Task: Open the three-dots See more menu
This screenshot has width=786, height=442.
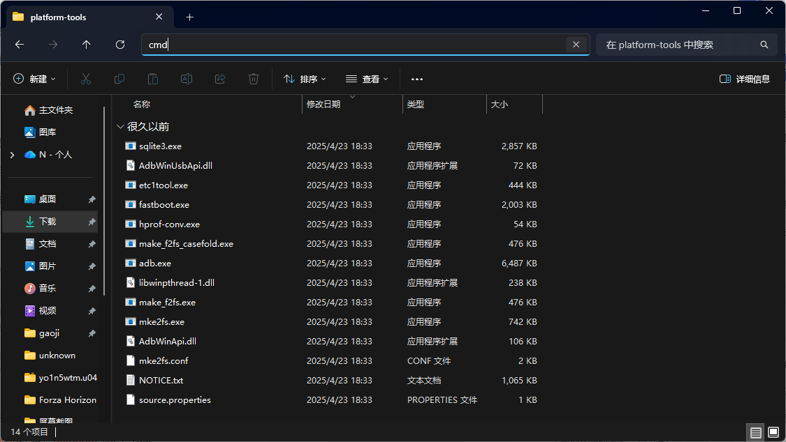Action: [417, 79]
